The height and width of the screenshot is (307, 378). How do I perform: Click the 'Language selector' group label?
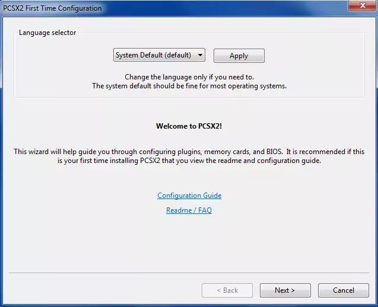(x=47, y=33)
